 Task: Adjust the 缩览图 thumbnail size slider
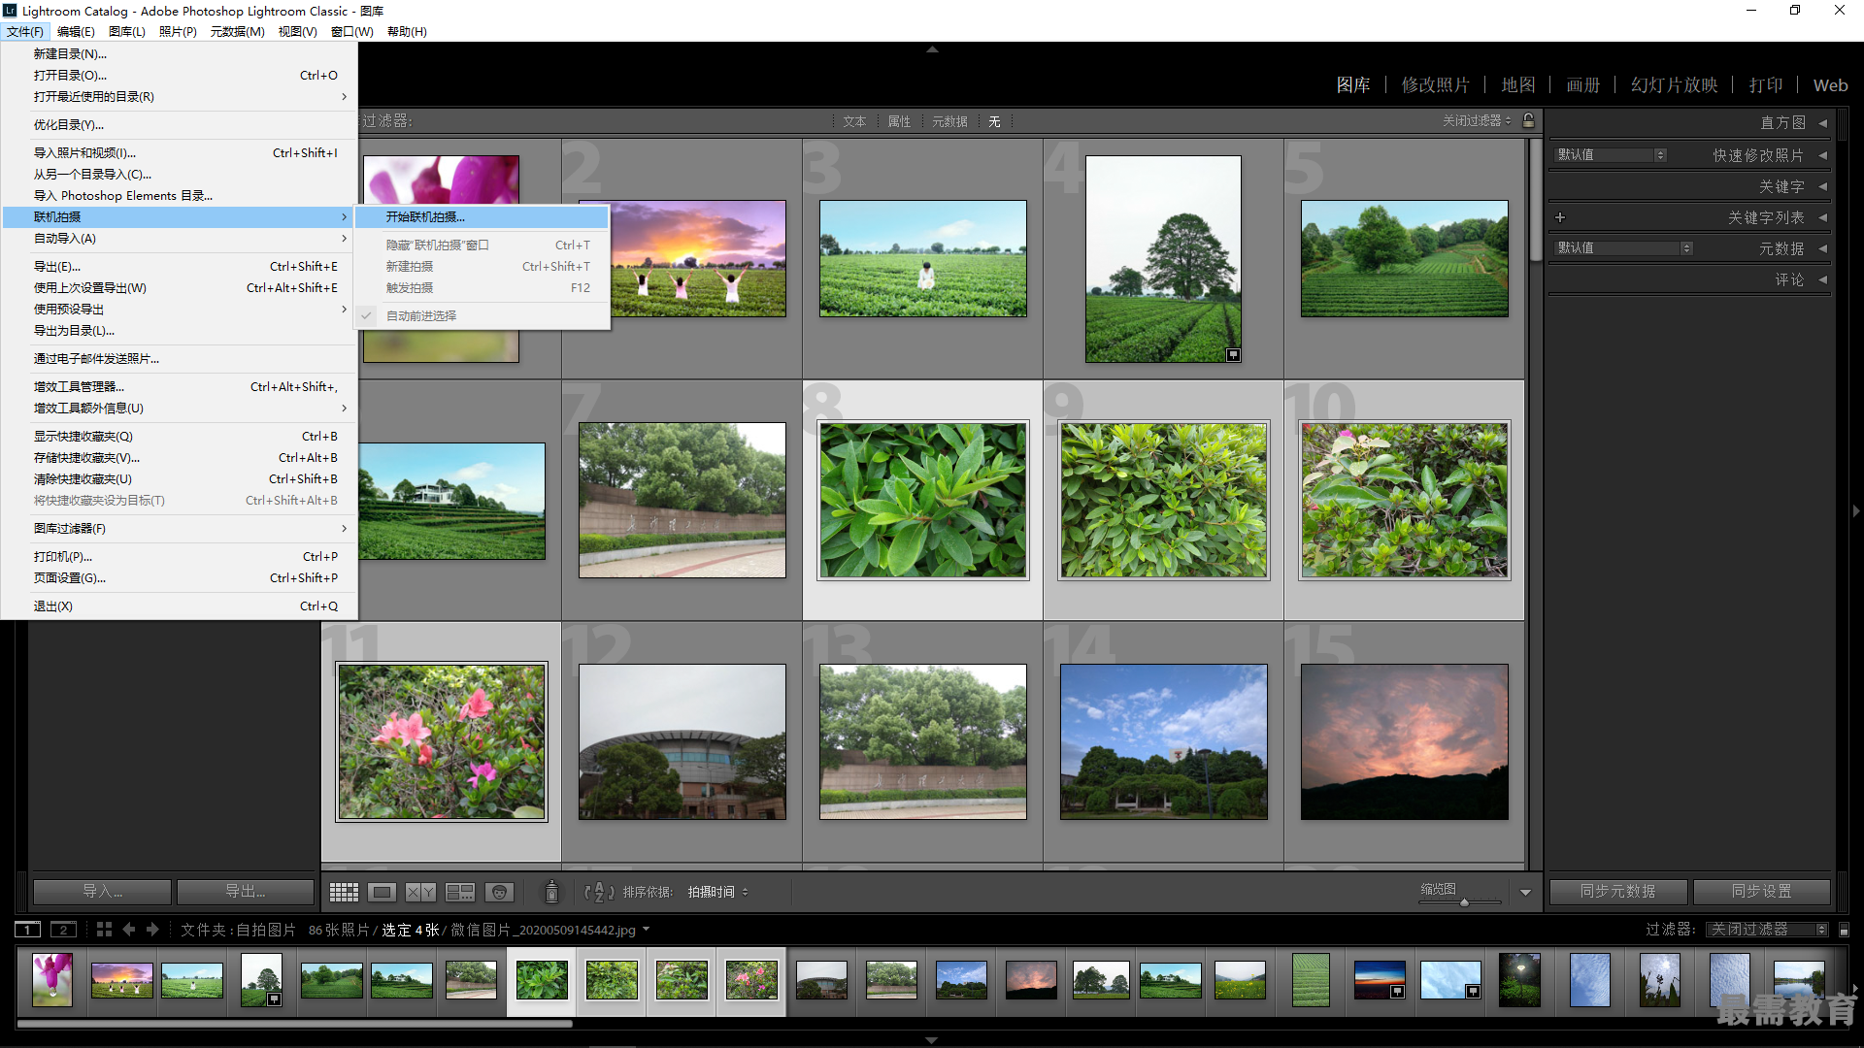tap(1464, 902)
